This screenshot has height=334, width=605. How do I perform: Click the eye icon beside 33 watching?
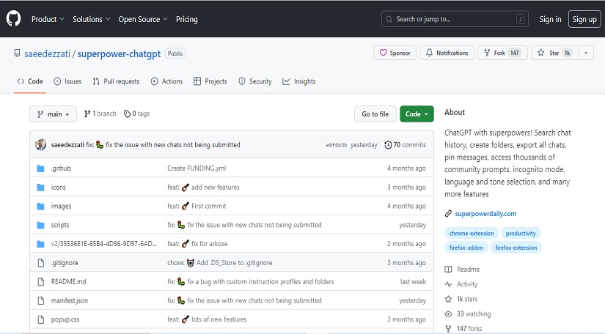(x=448, y=314)
